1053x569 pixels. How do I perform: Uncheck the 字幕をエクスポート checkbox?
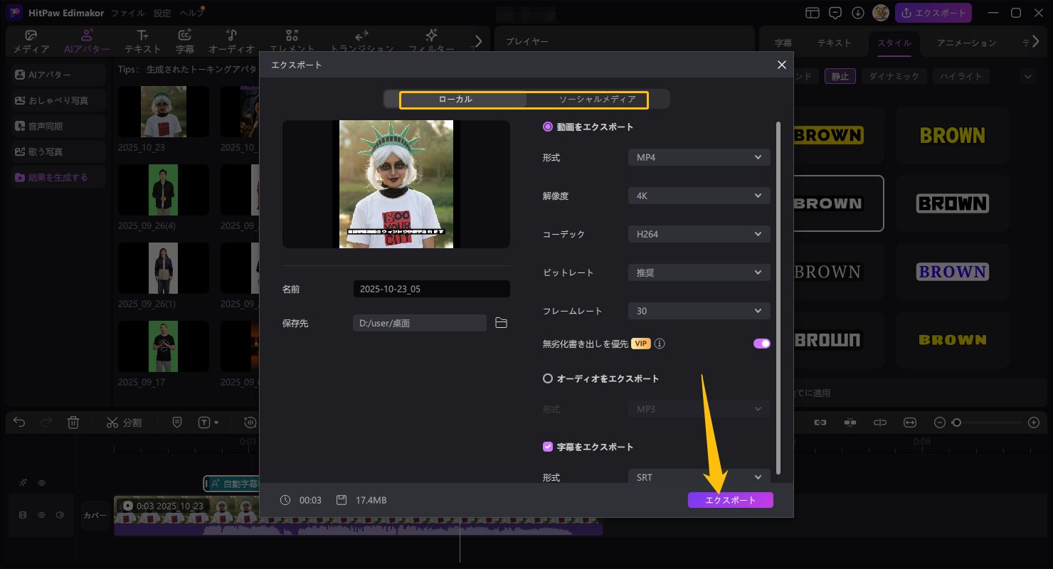(x=548, y=447)
